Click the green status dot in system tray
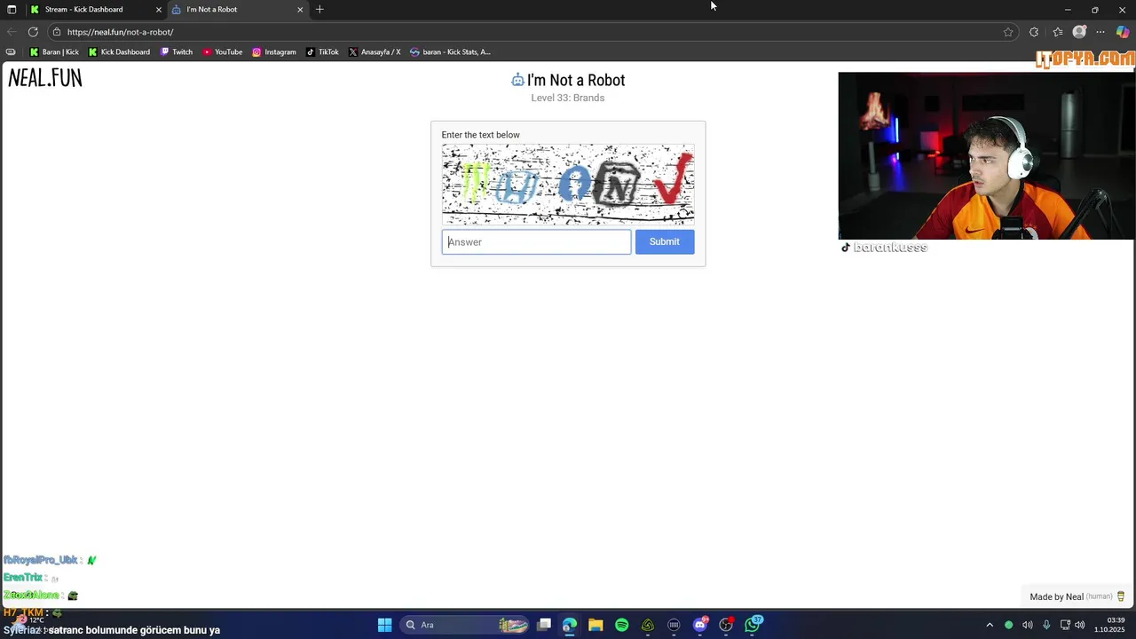 [x=1008, y=625]
